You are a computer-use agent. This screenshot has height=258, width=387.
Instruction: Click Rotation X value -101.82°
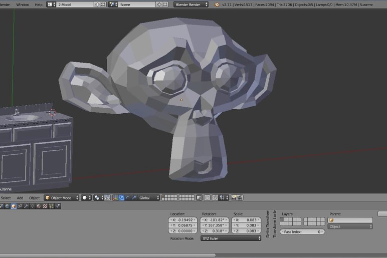tap(215, 220)
